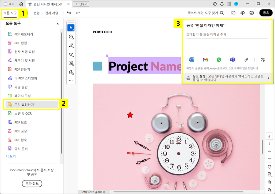Open the apps grid icon
The width and height of the screenshot is (275, 194).
(x=229, y=4)
